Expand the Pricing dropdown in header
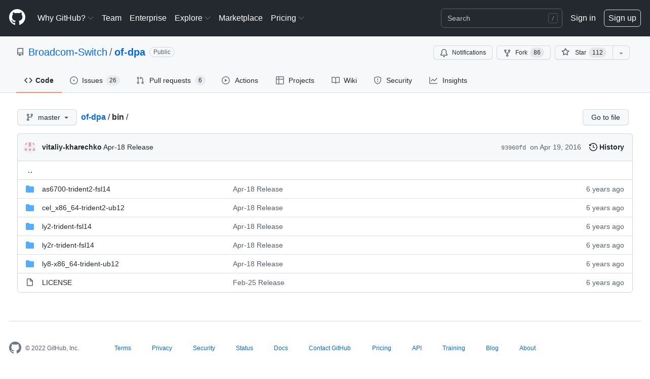Screen dimensions: 650x379 pos(287,18)
